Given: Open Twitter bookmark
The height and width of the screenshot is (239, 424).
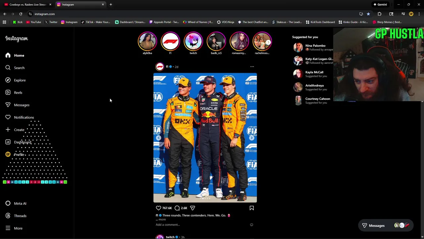Looking at the screenshot, I should pos(51,22).
